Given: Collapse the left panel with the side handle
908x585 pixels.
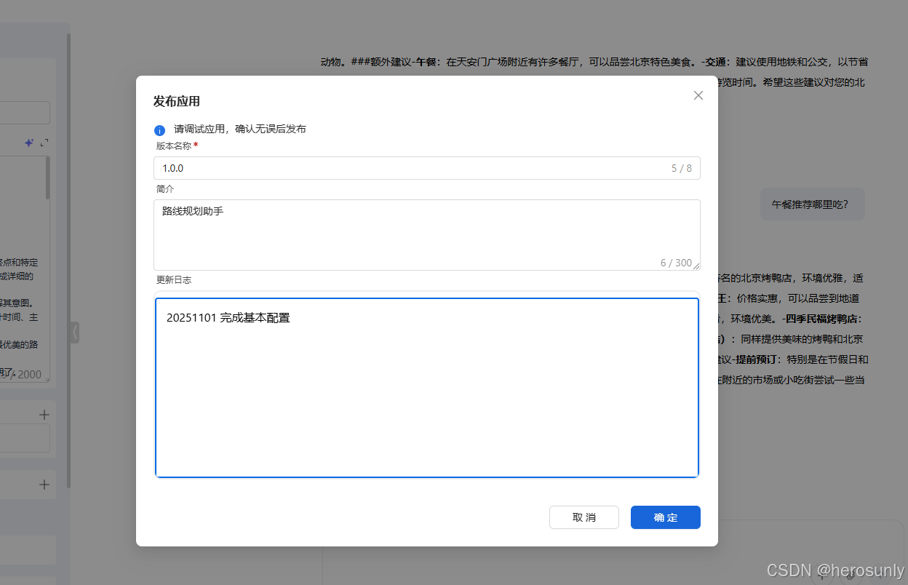Looking at the screenshot, I should tap(74, 333).
